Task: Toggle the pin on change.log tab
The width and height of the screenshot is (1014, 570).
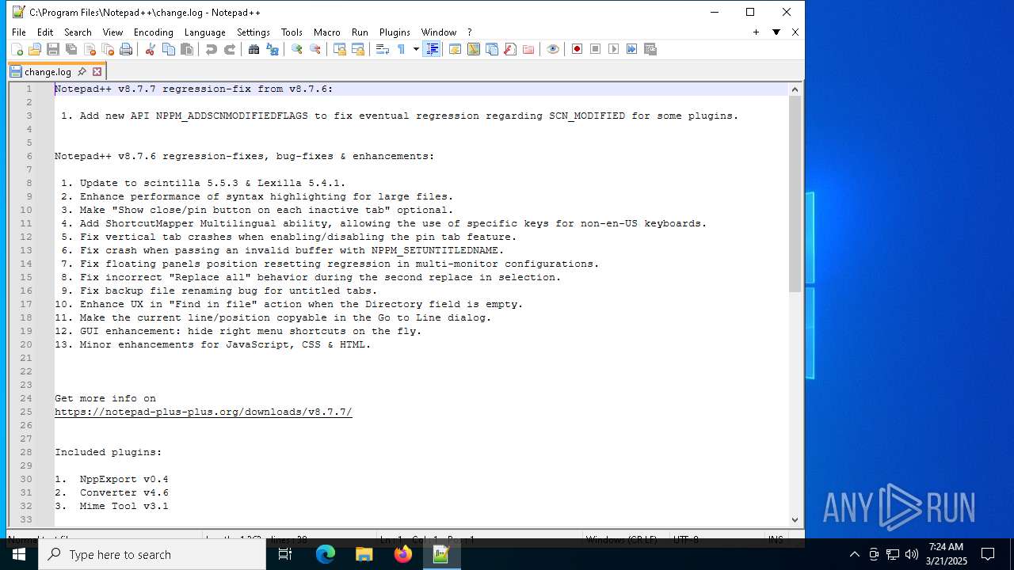Action: click(x=82, y=71)
